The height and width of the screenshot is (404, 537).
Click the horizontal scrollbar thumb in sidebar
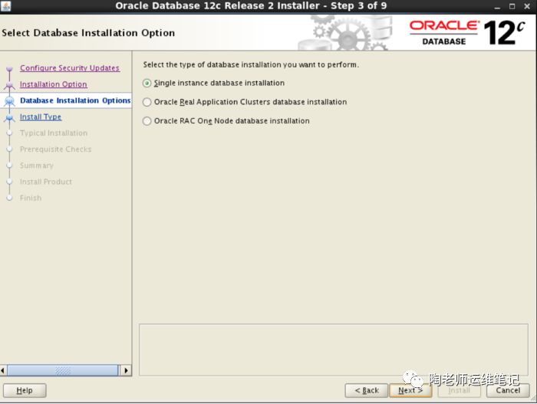63,370
